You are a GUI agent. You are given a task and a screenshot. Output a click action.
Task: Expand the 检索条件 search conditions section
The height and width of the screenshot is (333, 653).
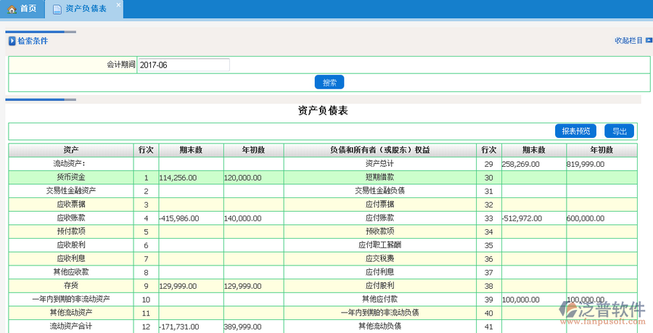click(x=33, y=41)
